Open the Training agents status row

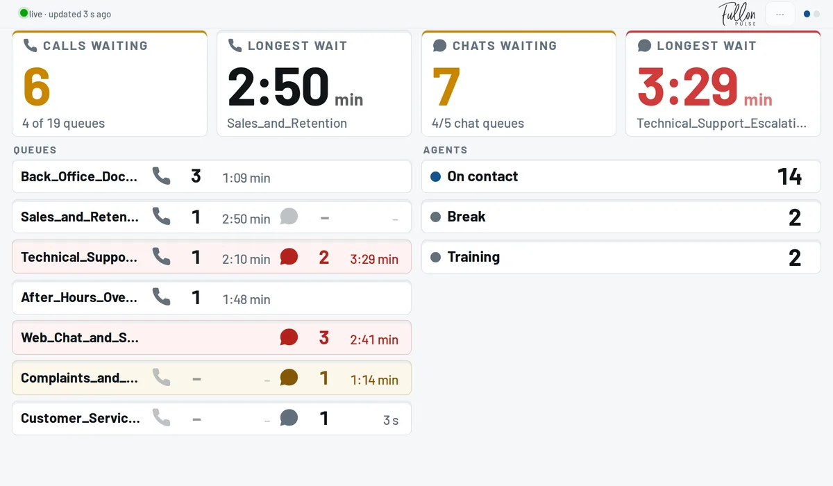[621, 257]
